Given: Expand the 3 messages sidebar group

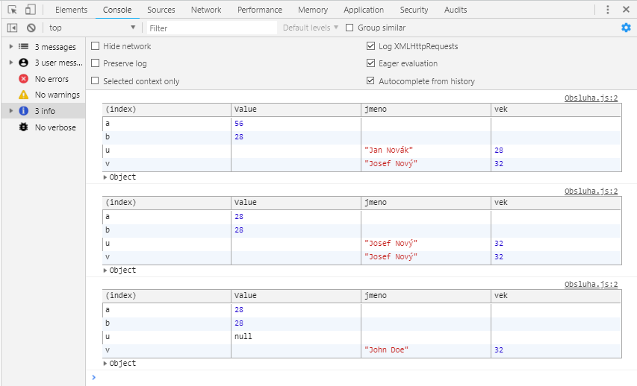Looking at the screenshot, I should (11, 47).
